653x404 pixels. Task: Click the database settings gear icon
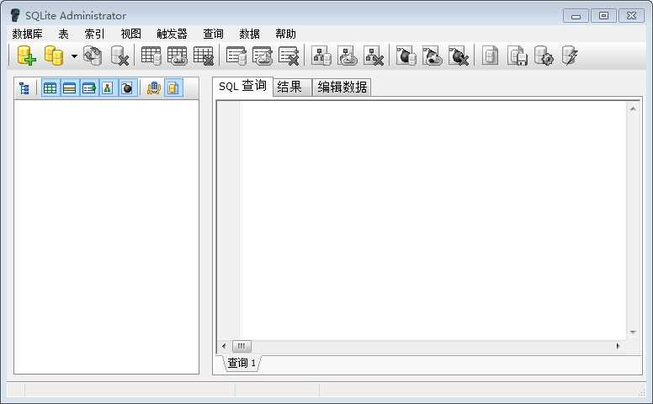544,56
